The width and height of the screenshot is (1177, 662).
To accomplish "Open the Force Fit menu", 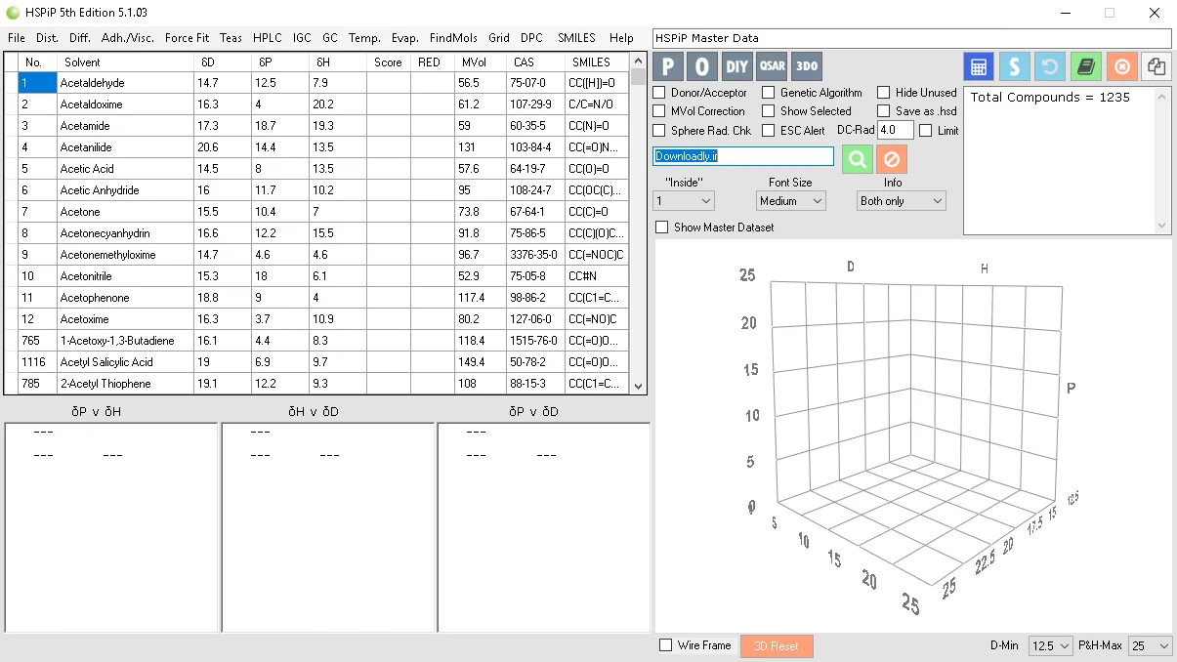I will [187, 38].
